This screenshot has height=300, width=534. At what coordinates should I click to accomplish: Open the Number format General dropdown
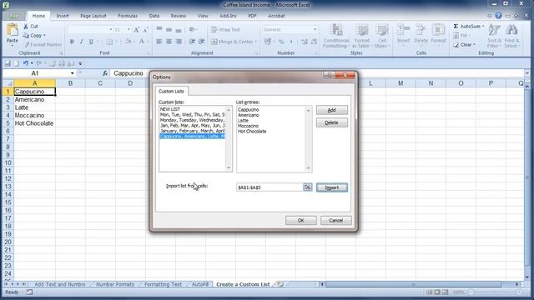(315, 30)
